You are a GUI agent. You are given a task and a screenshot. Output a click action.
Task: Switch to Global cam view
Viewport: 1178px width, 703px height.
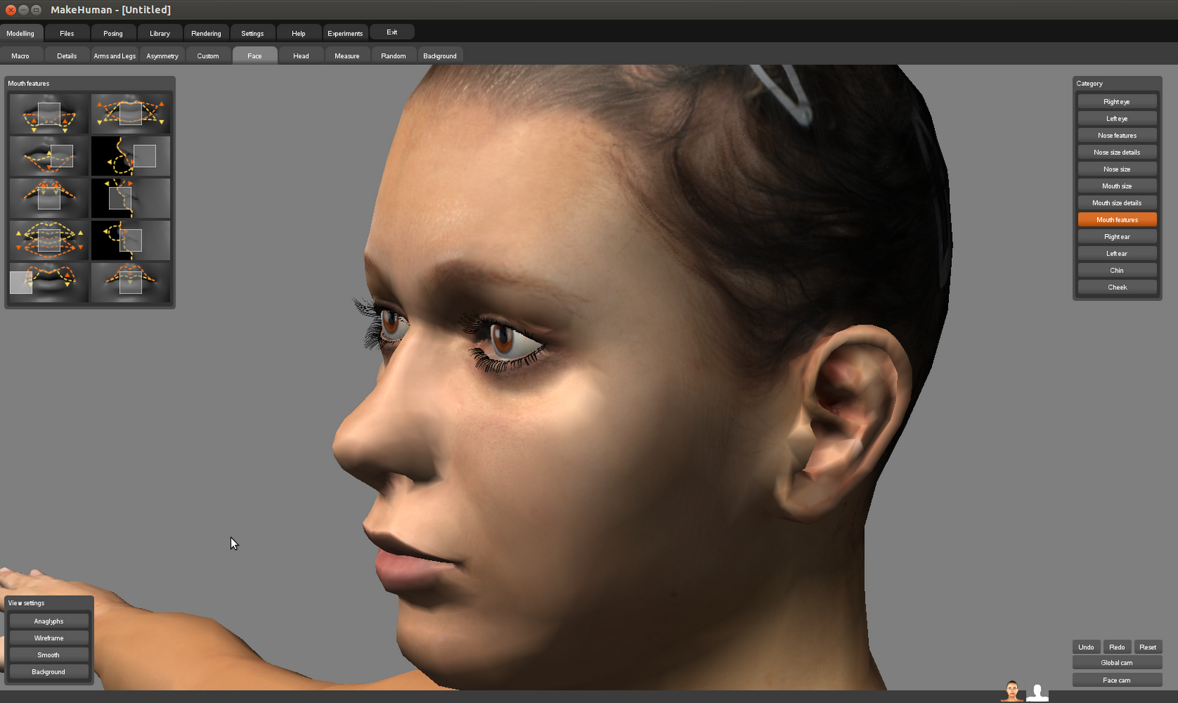(x=1117, y=663)
